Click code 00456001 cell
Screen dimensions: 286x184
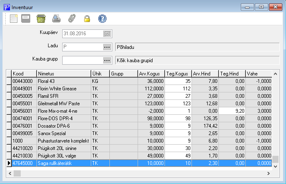click(x=24, y=111)
